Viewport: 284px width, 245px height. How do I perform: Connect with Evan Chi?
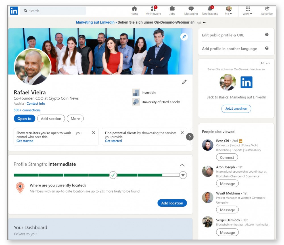click(227, 157)
